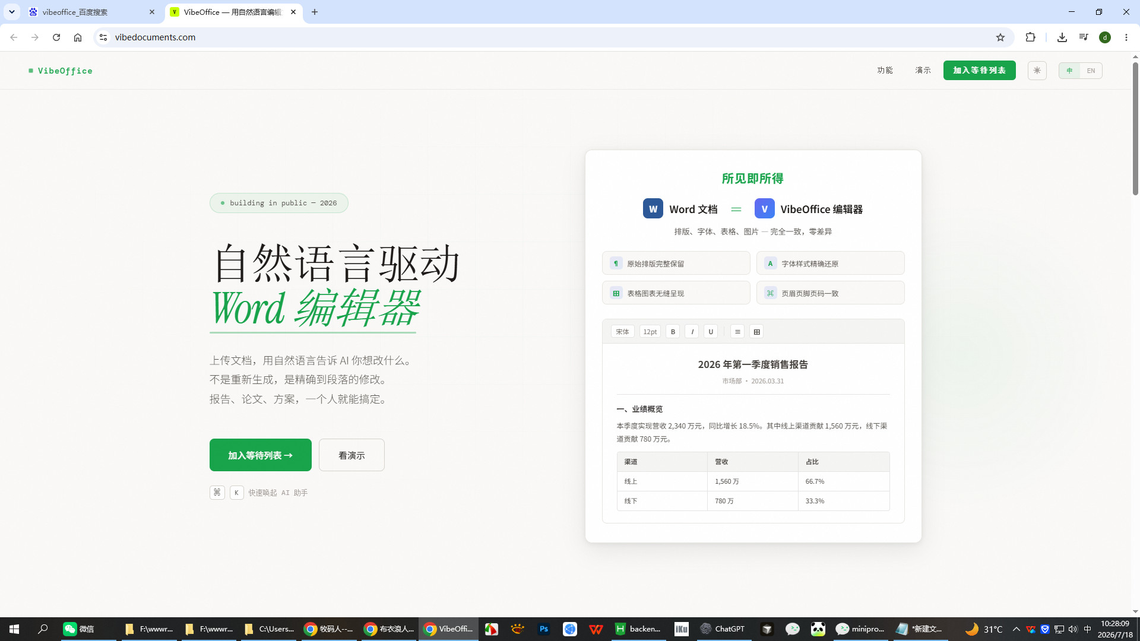Image resolution: width=1140 pixels, height=641 pixels.
Task: Open Windows taskbar search
Action: tap(43, 629)
